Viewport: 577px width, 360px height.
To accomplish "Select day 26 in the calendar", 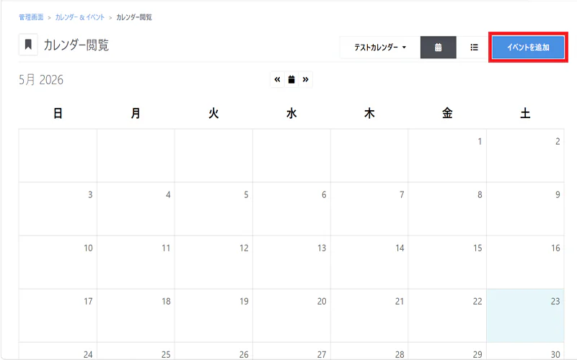I will (213, 351).
